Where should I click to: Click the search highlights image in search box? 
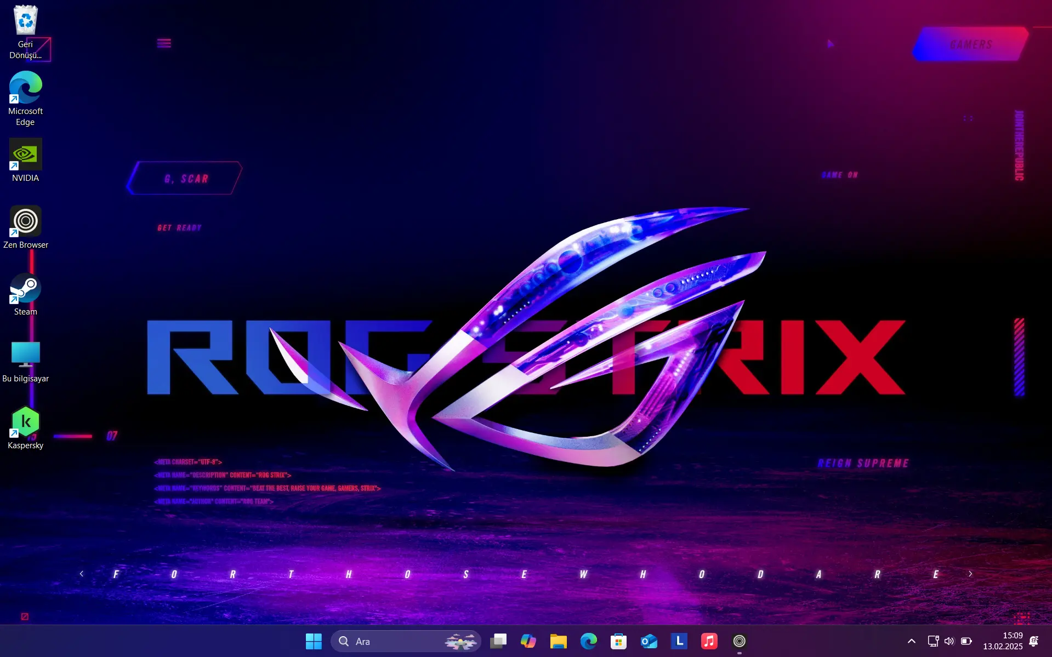point(460,641)
